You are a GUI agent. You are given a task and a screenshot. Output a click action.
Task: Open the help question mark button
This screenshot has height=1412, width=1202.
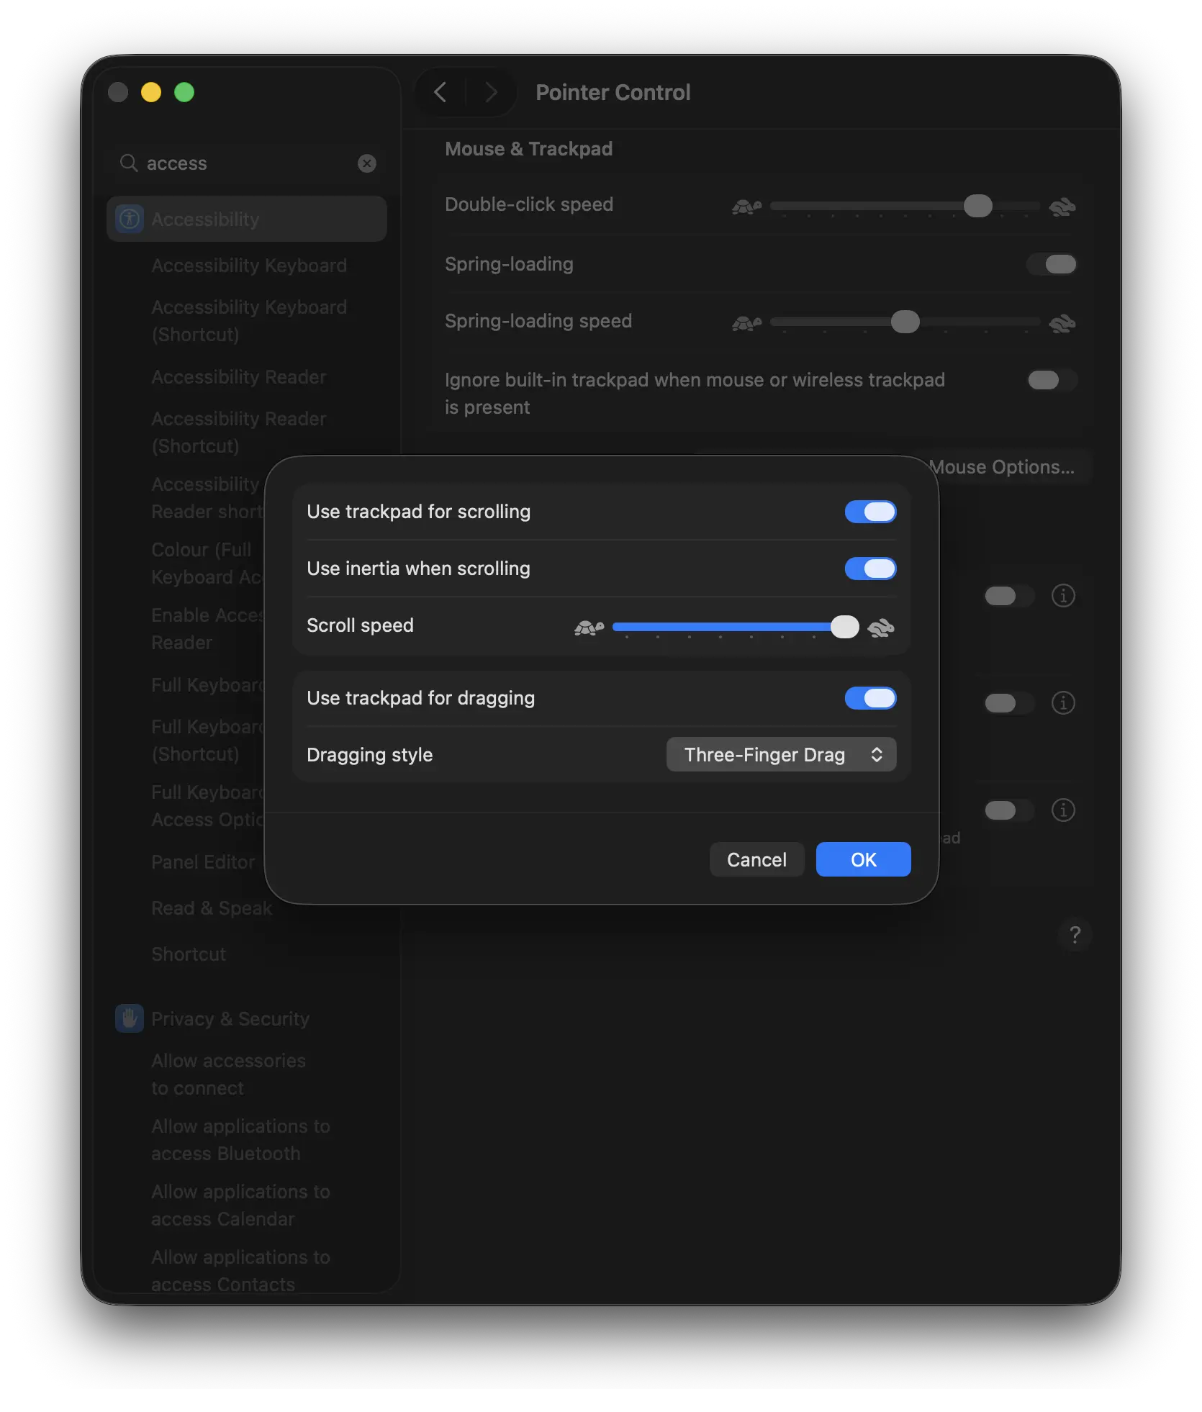[x=1075, y=935]
